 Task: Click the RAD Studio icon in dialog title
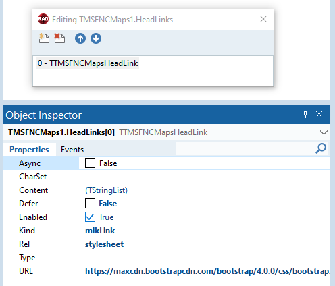(43, 19)
